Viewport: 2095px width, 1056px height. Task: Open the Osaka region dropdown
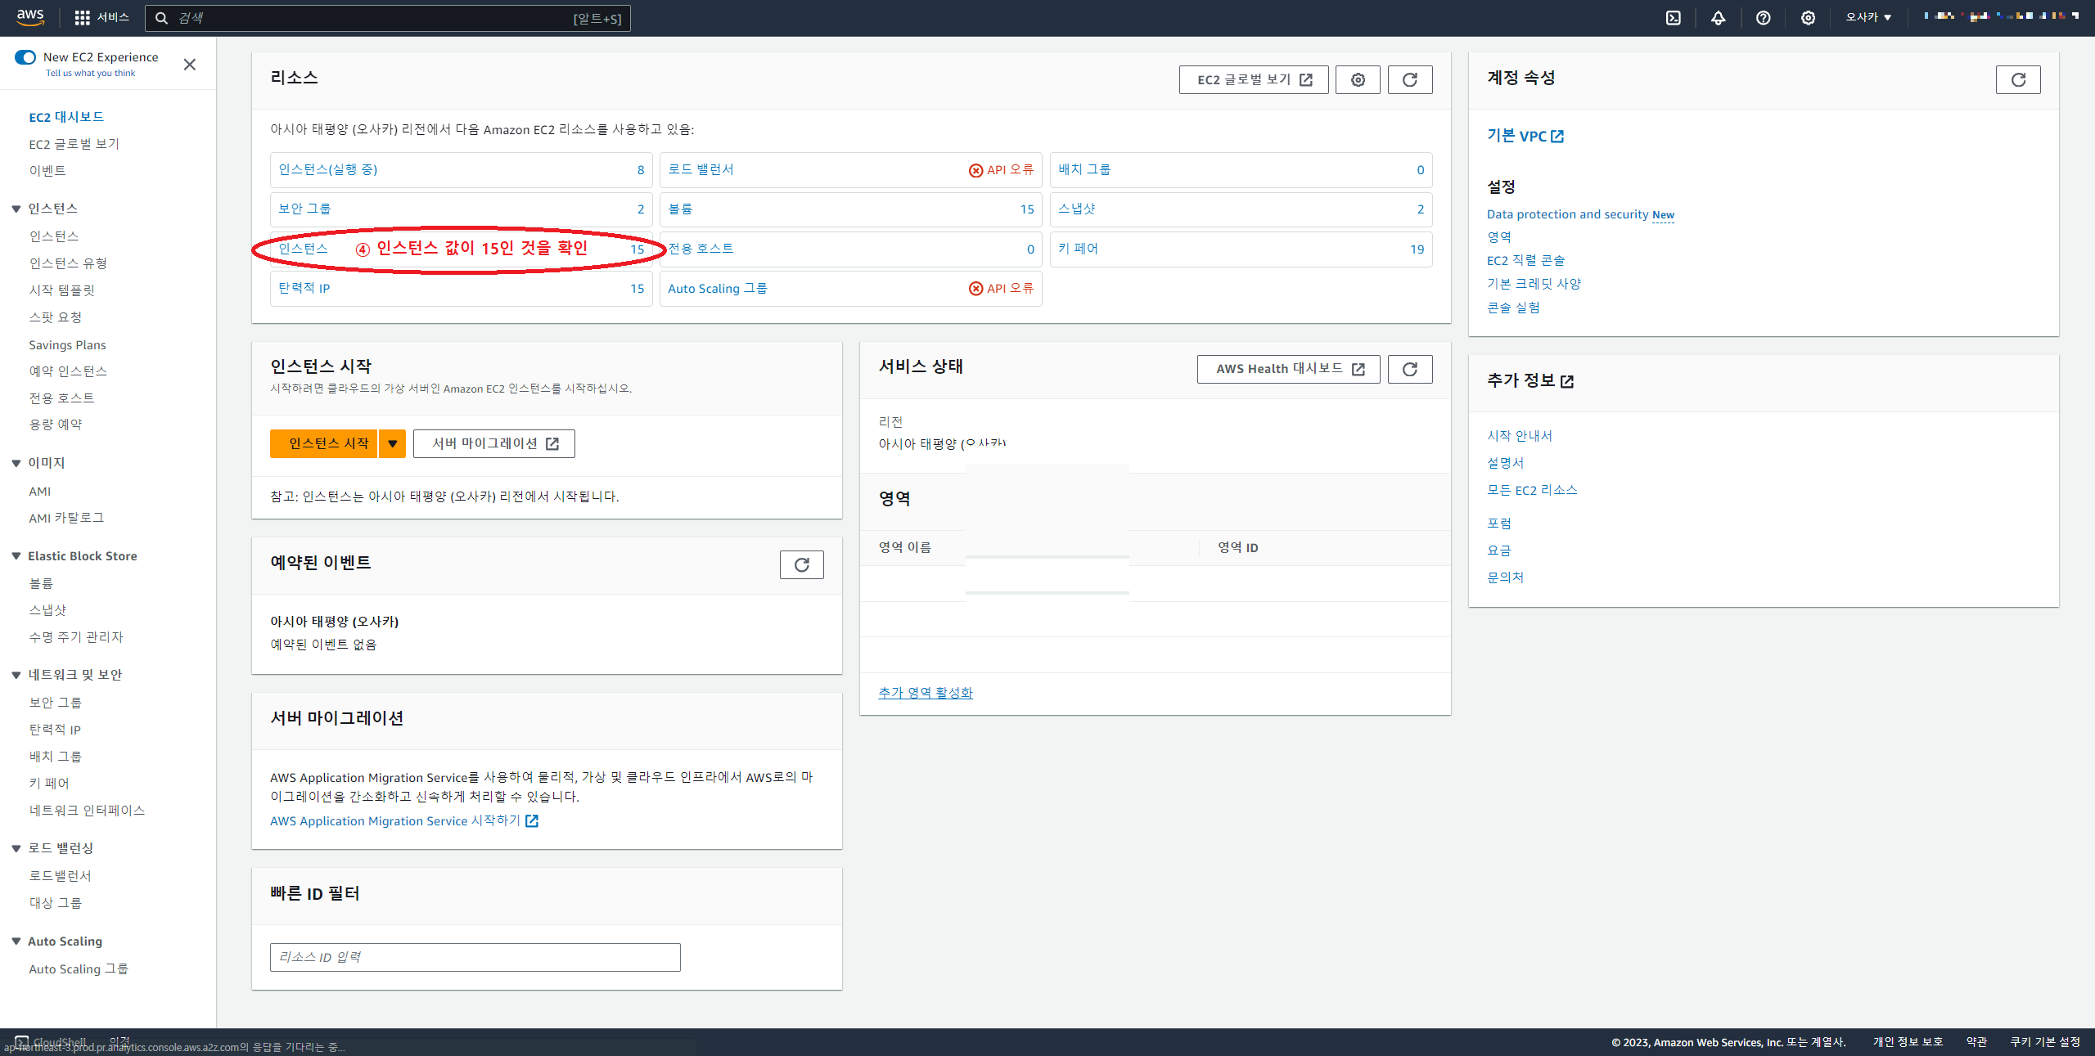tap(1867, 18)
